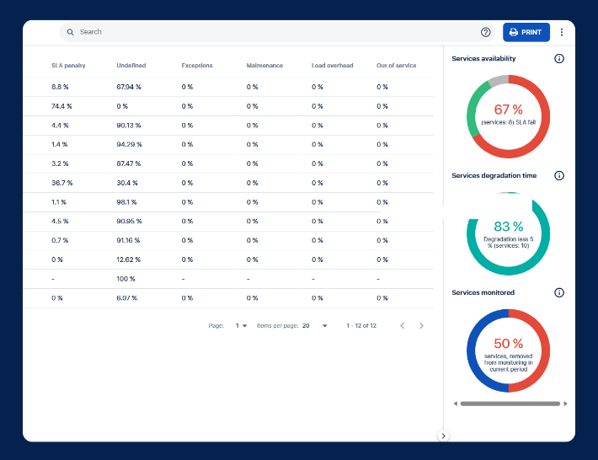The height and width of the screenshot is (460, 598).
Task: Sort by Out of service column header
Action: coord(396,66)
